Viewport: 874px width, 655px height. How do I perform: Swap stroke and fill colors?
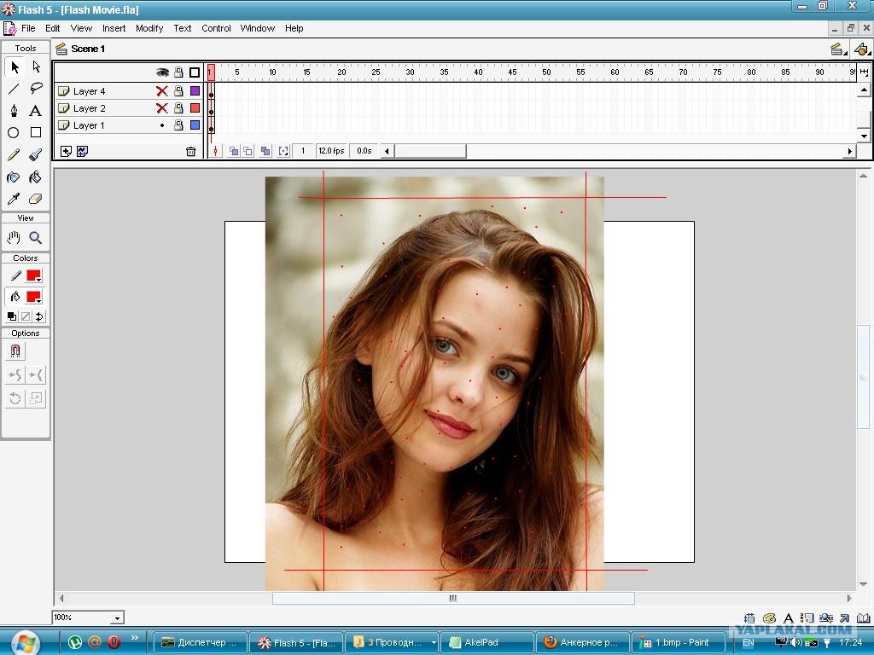coord(39,316)
